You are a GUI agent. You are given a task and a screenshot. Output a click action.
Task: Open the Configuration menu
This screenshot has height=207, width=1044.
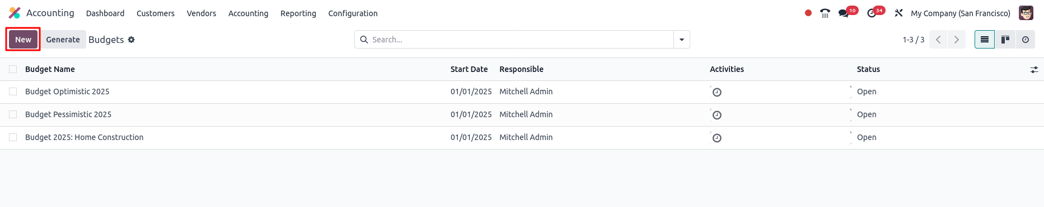[x=353, y=13]
